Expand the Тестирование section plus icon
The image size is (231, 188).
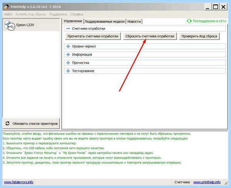point(68,71)
